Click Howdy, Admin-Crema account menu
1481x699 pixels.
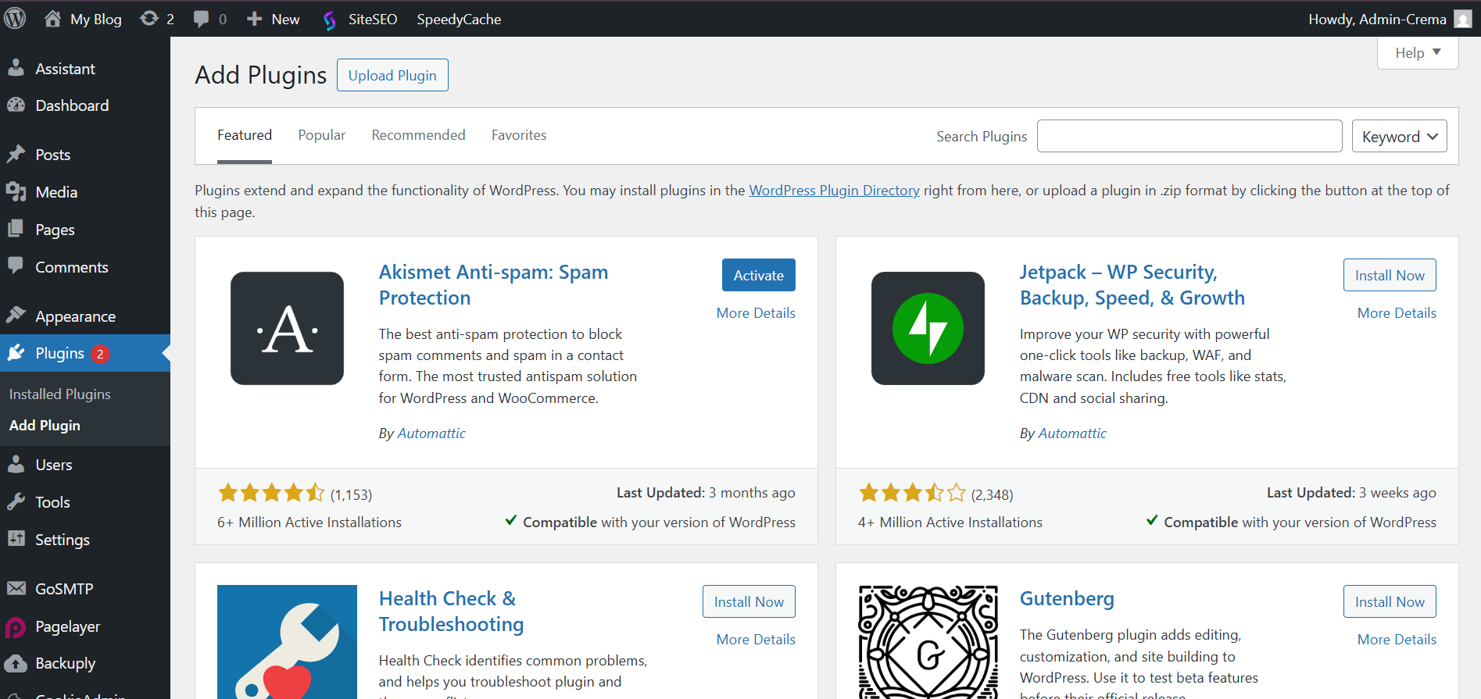1390,19
